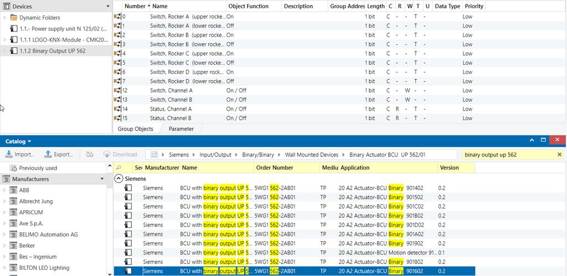Image resolution: width=567 pixels, height=276 pixels.
Task: Click group object icon for number 0
Action: (x=117, y=17)
